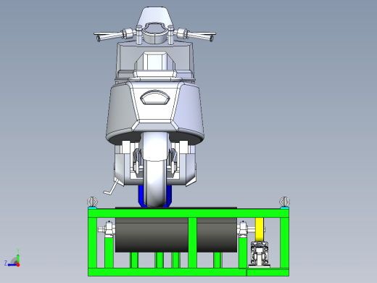This screenshot has height=283, width=377.
Task: Click the gear motor below the yellow belt
Action: point(259,254)
